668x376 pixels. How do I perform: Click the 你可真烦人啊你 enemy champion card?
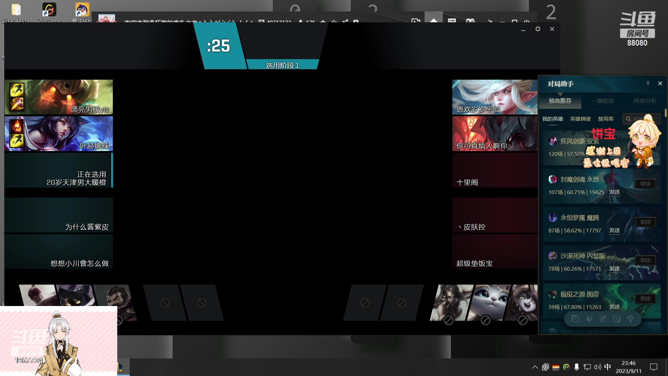(x=495, y=134)
